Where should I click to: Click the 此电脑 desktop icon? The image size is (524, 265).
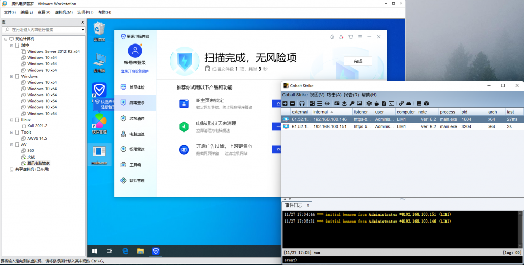[x=99, y=63]
